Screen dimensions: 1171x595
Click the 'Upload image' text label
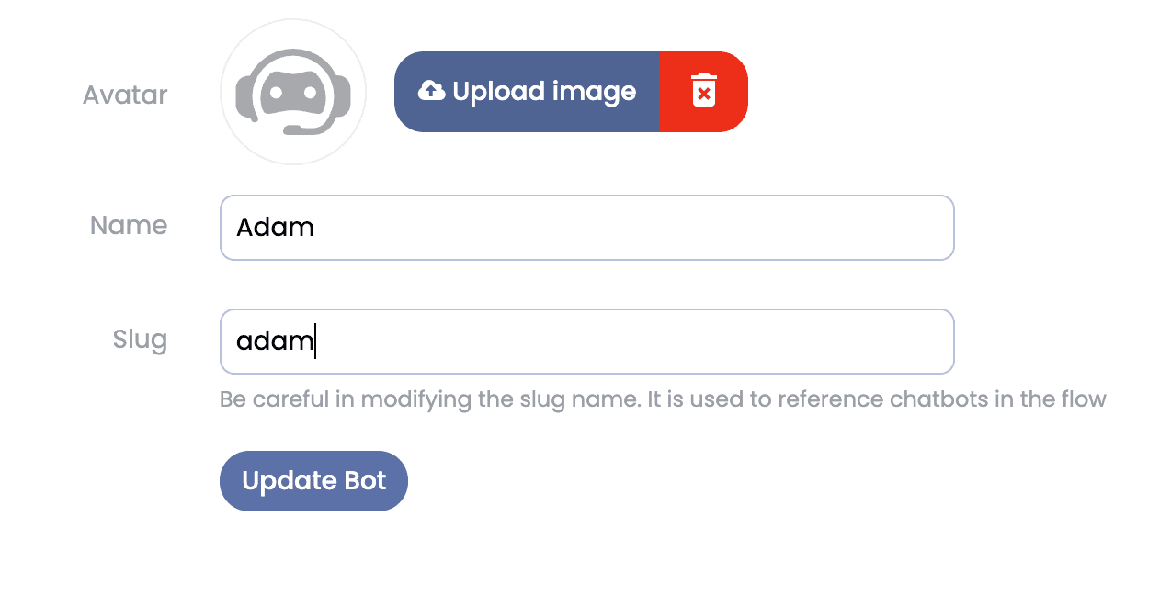tap(544, 92)
